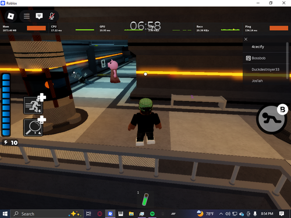The width and height of the screenshot is (291, 218).
Task: Click the icon beside Bossbob's name
Action: pos(248,58)
